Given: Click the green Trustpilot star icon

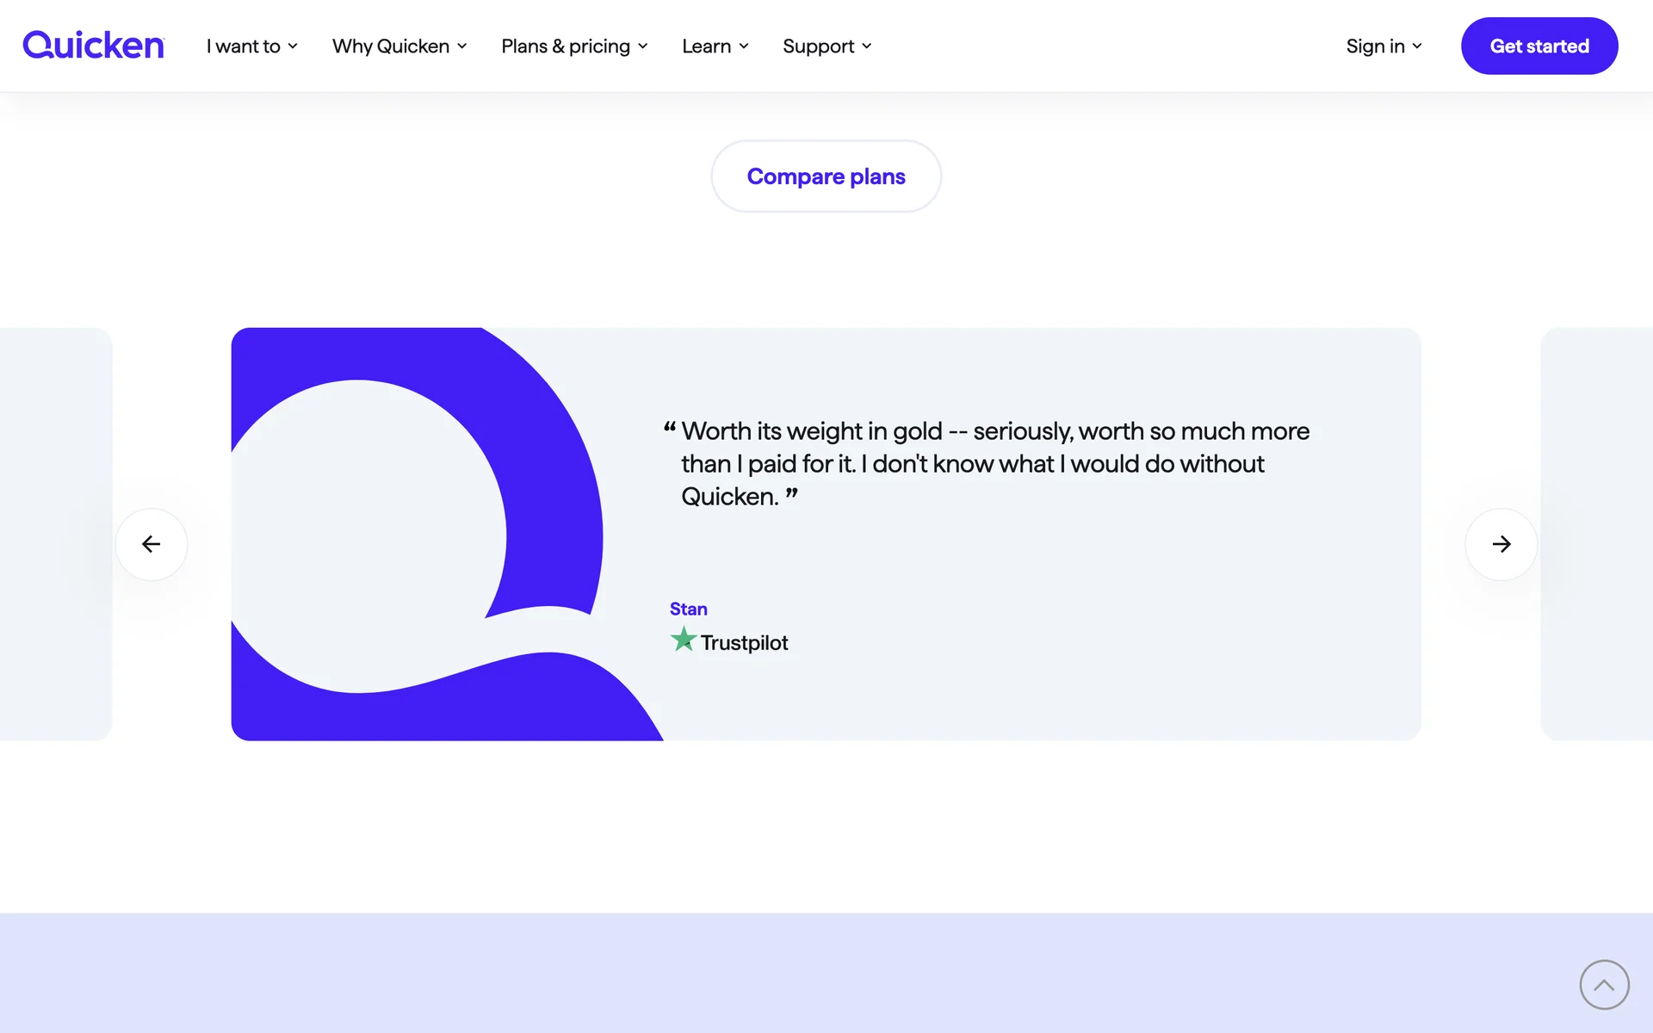Looking at the screenshot, I should click(683, 640).
